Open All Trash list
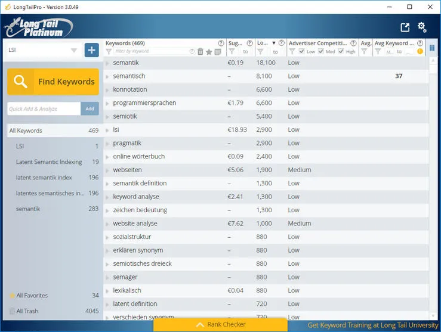 click(x=54, y=311)
